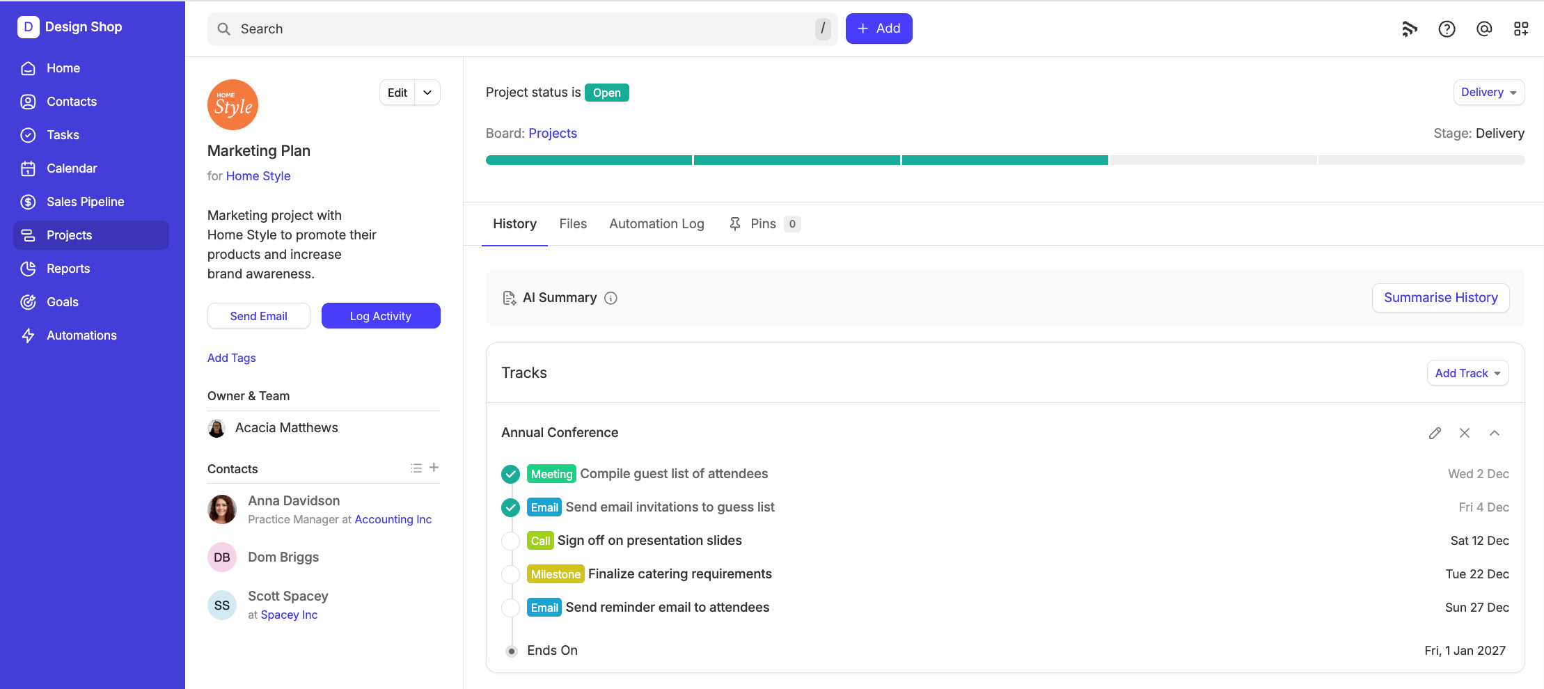The height and width of the screenshot is (689, 1544).
Task: Open the mentions @ icon
Action: tap(1484, 29)
